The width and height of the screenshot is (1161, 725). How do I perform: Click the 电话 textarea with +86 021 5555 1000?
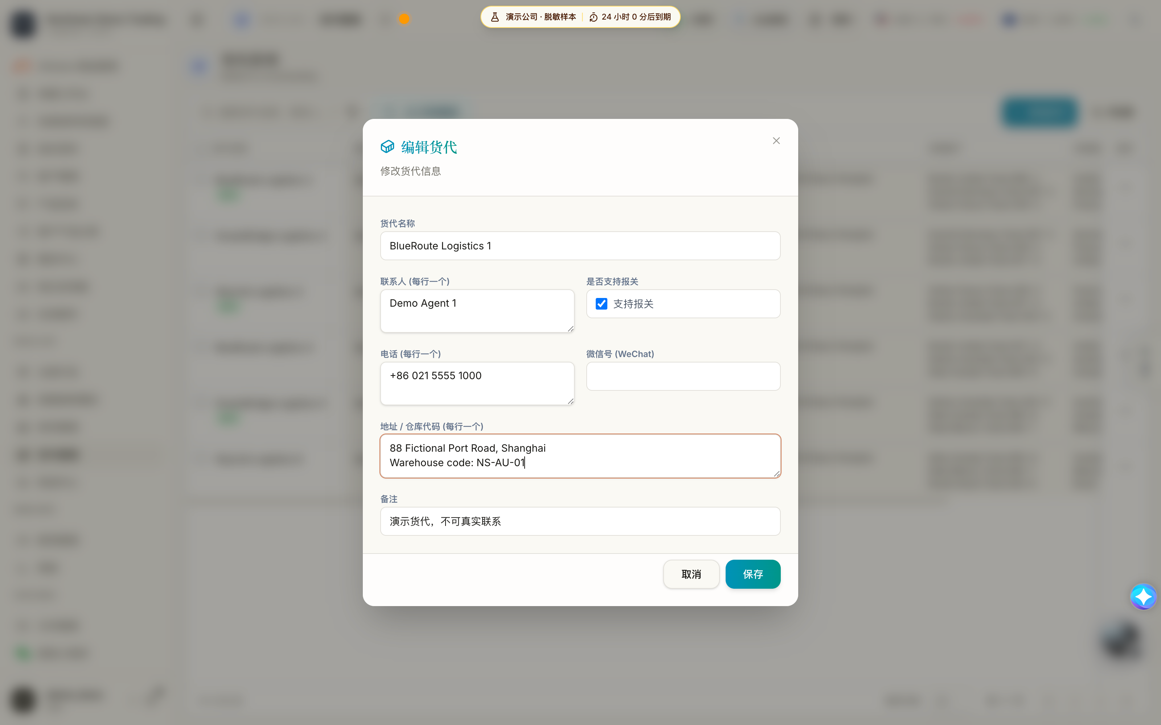[477, 383]
